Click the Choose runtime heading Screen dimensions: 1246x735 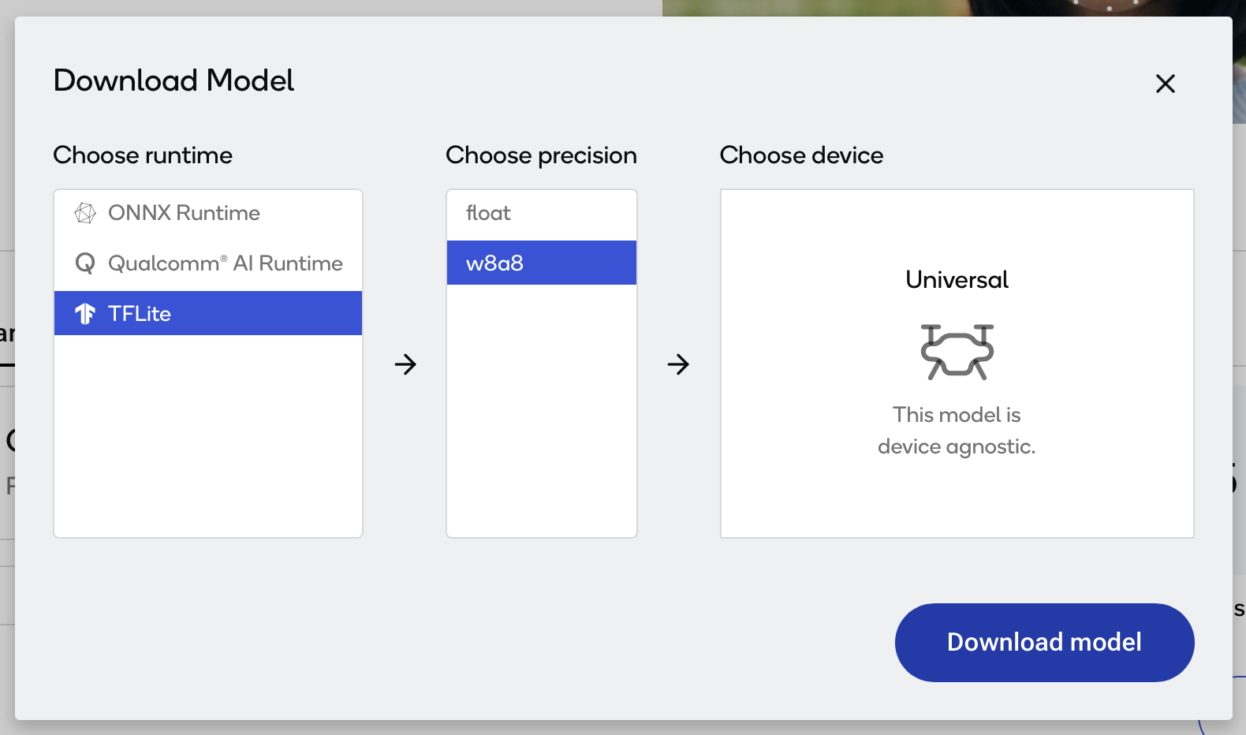tap(143, 155)
